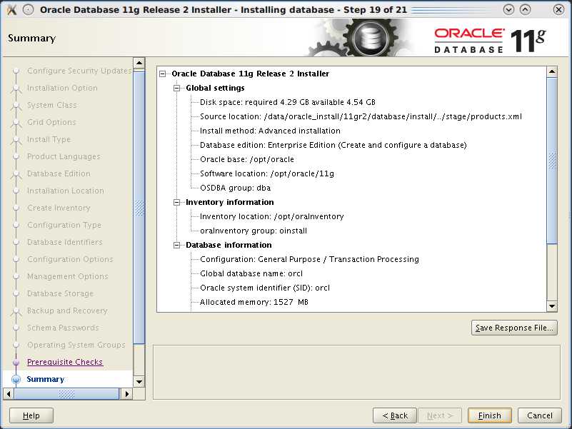Go back with the Back button
This screenshot has height=429, width=572.
(x=395, y=415)
